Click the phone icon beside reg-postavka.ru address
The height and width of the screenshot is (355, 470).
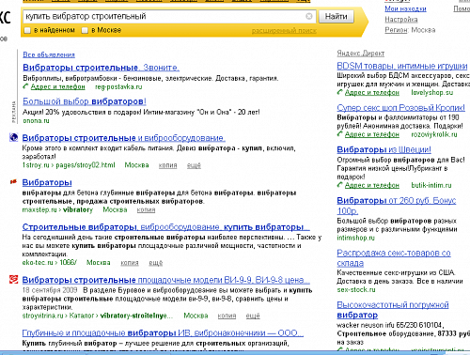click(x=25, y=86)
